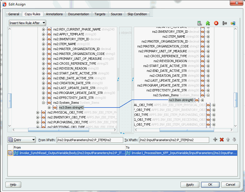Select the Invoke_SynchRead_OutputVariable From cell
245x192 pixels.
coord(69,153)
